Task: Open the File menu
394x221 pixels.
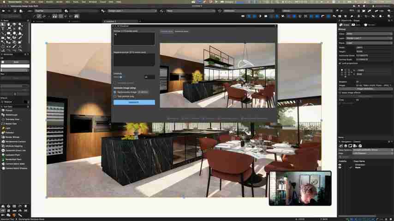Action: click(x=26, y=2)
